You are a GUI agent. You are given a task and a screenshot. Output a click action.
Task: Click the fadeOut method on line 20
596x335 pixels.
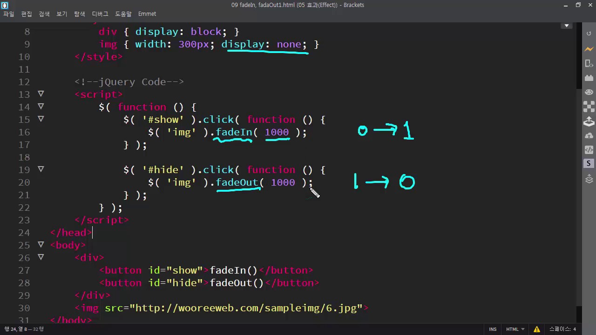(237, 182)
